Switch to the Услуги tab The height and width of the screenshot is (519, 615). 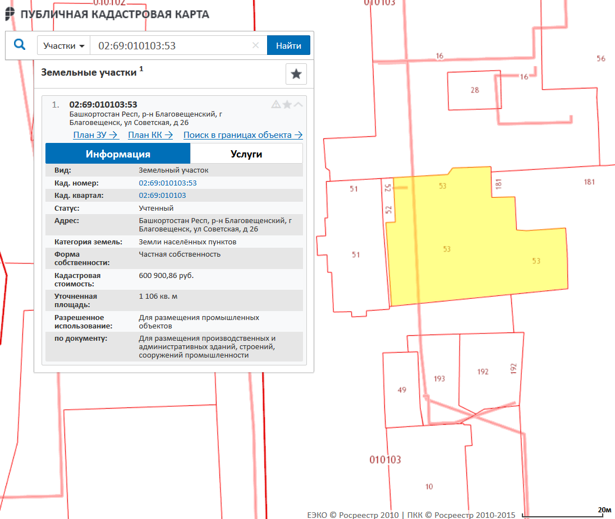point(246,154)
